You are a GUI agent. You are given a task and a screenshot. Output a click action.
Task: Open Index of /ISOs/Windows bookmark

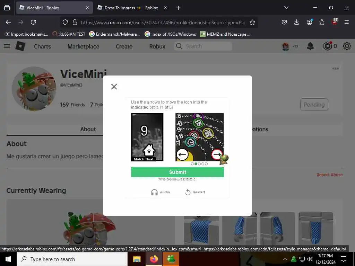(x=171, y=34)
